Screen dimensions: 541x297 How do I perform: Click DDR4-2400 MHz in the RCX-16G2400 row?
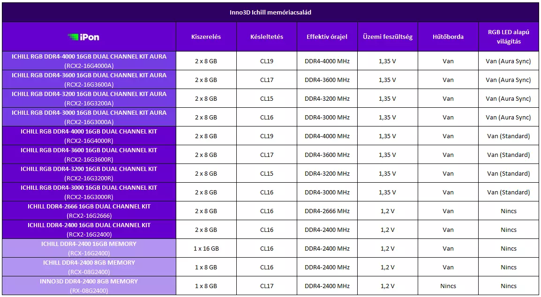327,248
